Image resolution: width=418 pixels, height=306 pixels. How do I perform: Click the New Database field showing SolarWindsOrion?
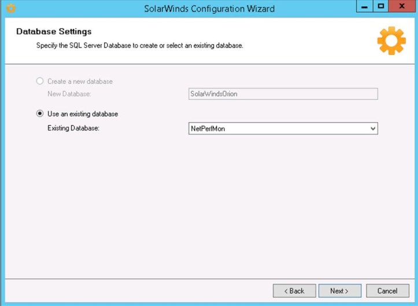(x=283, y=94)
